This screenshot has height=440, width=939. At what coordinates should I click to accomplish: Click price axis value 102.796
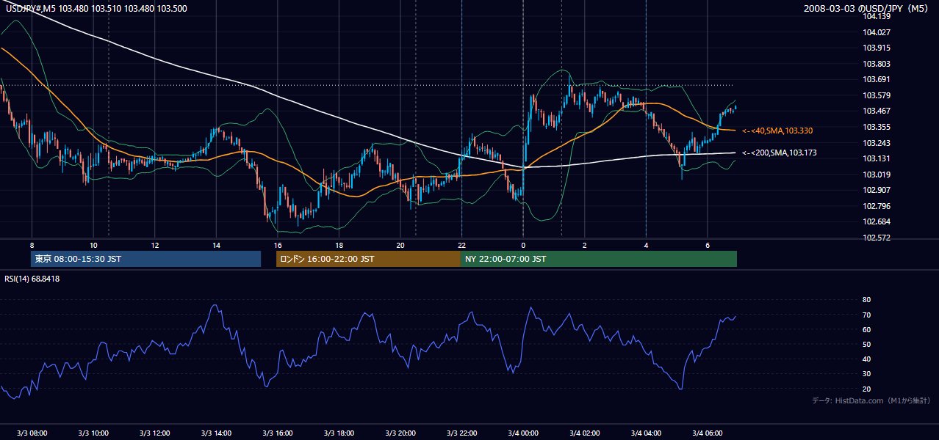(877, 206)
